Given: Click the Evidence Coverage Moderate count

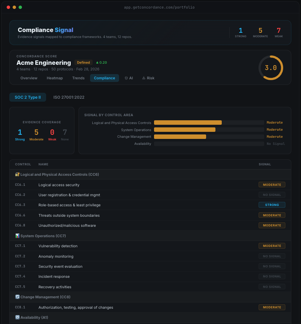Looking at the screenshot, I should 36,132.
